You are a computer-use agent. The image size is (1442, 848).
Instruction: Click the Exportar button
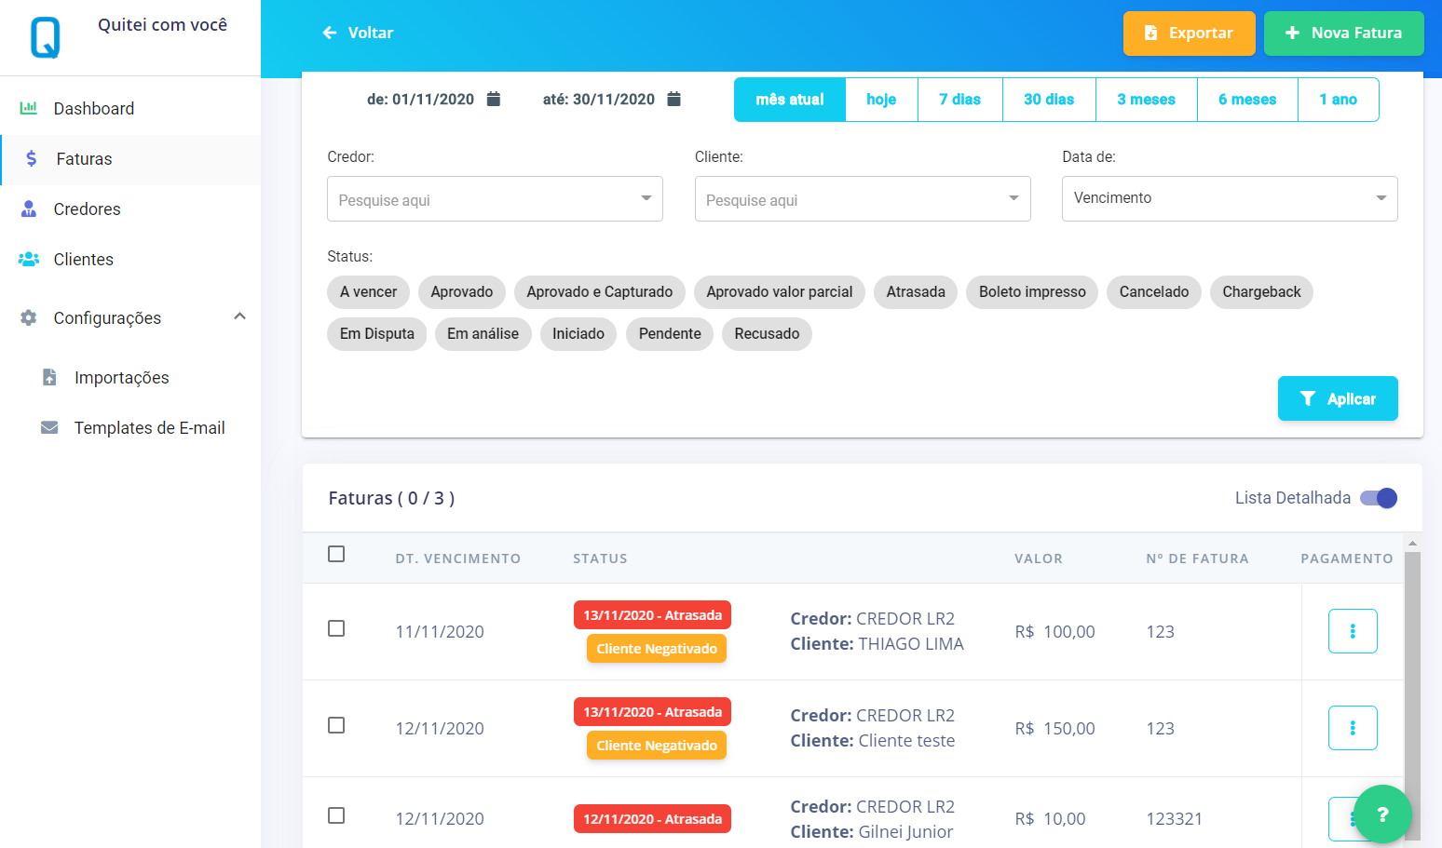[1190, 34]
